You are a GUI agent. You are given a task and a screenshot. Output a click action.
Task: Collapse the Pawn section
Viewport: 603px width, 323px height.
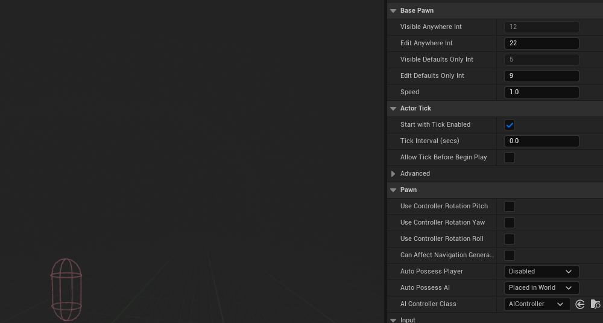393,190
